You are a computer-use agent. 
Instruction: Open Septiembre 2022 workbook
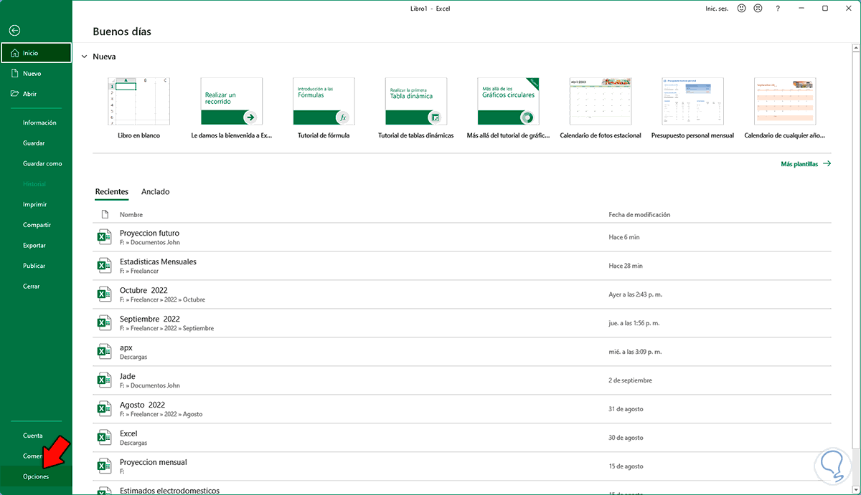coord(462,323)
